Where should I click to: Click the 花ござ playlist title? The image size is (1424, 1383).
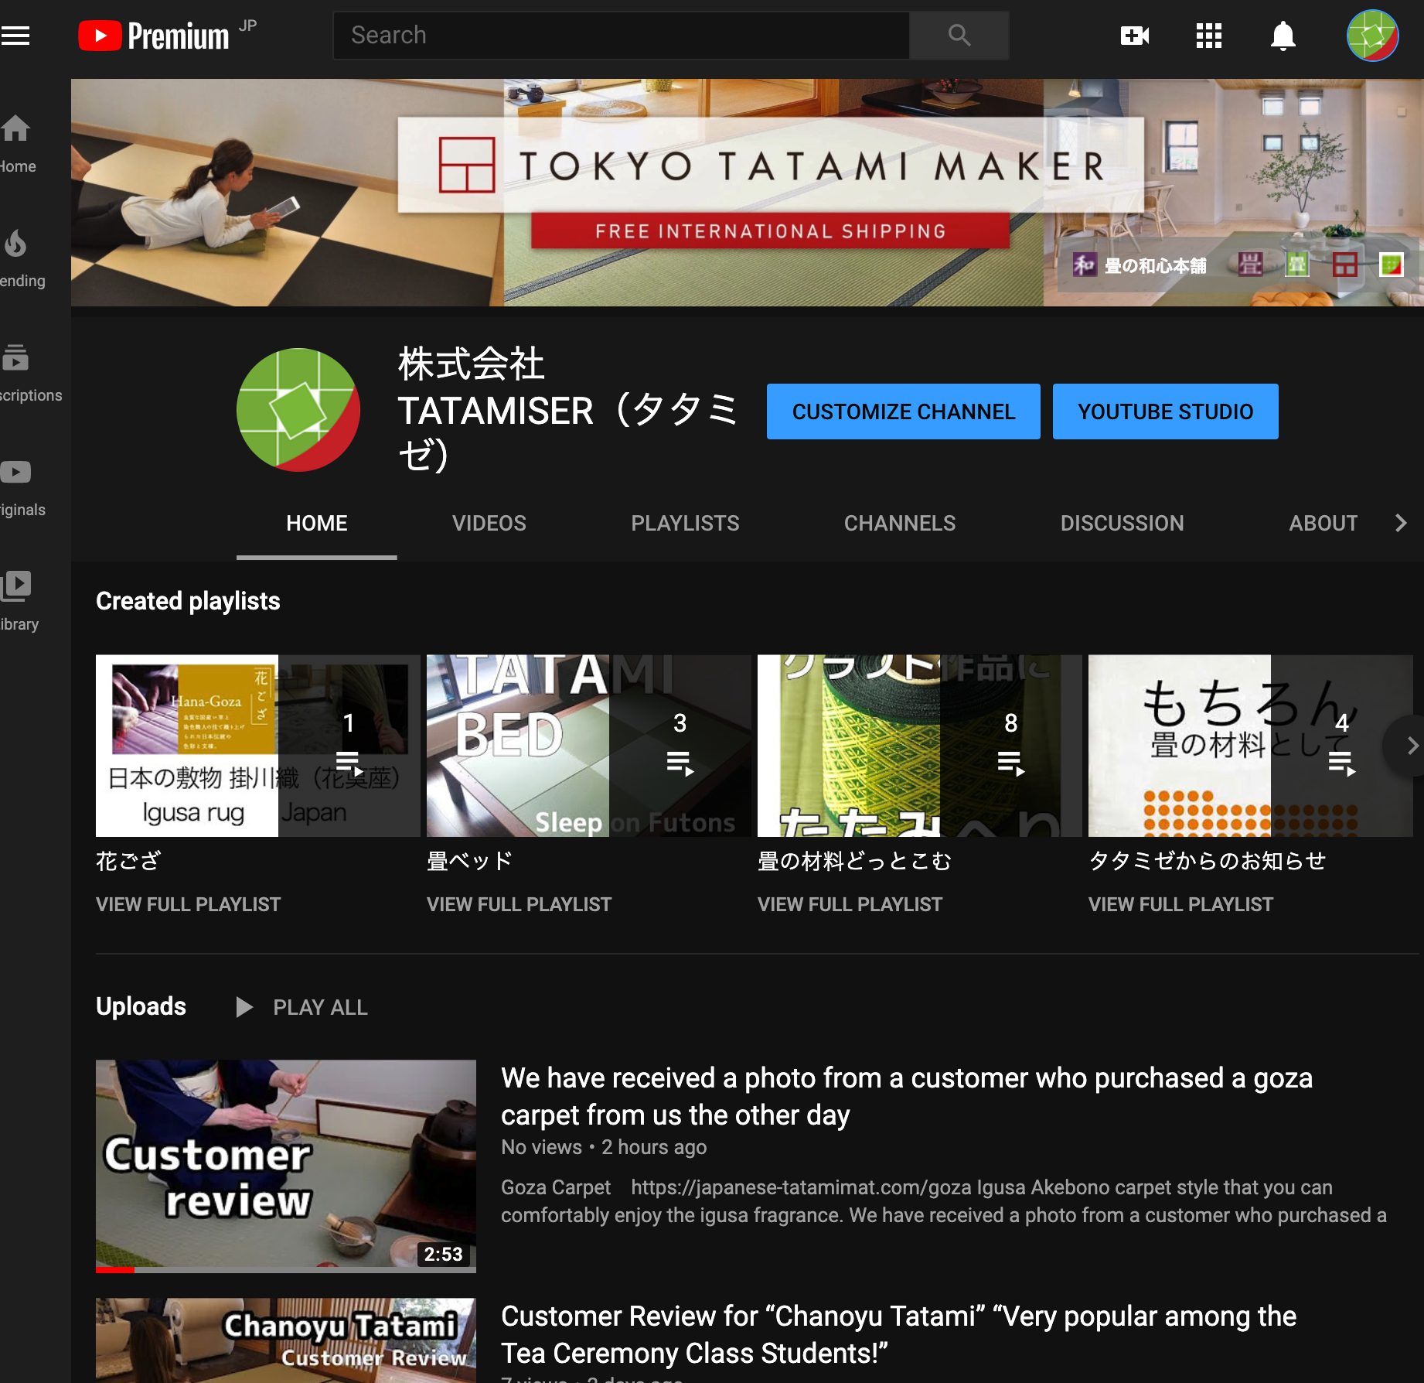[x=128, y=861]
